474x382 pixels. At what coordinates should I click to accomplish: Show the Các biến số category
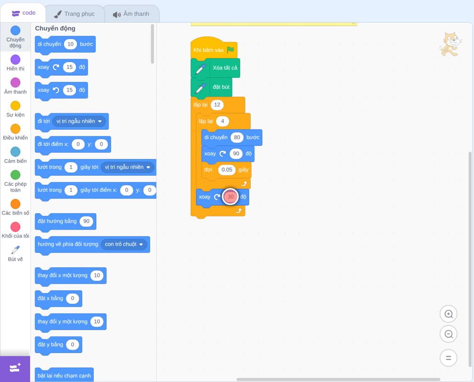(15, 207)
